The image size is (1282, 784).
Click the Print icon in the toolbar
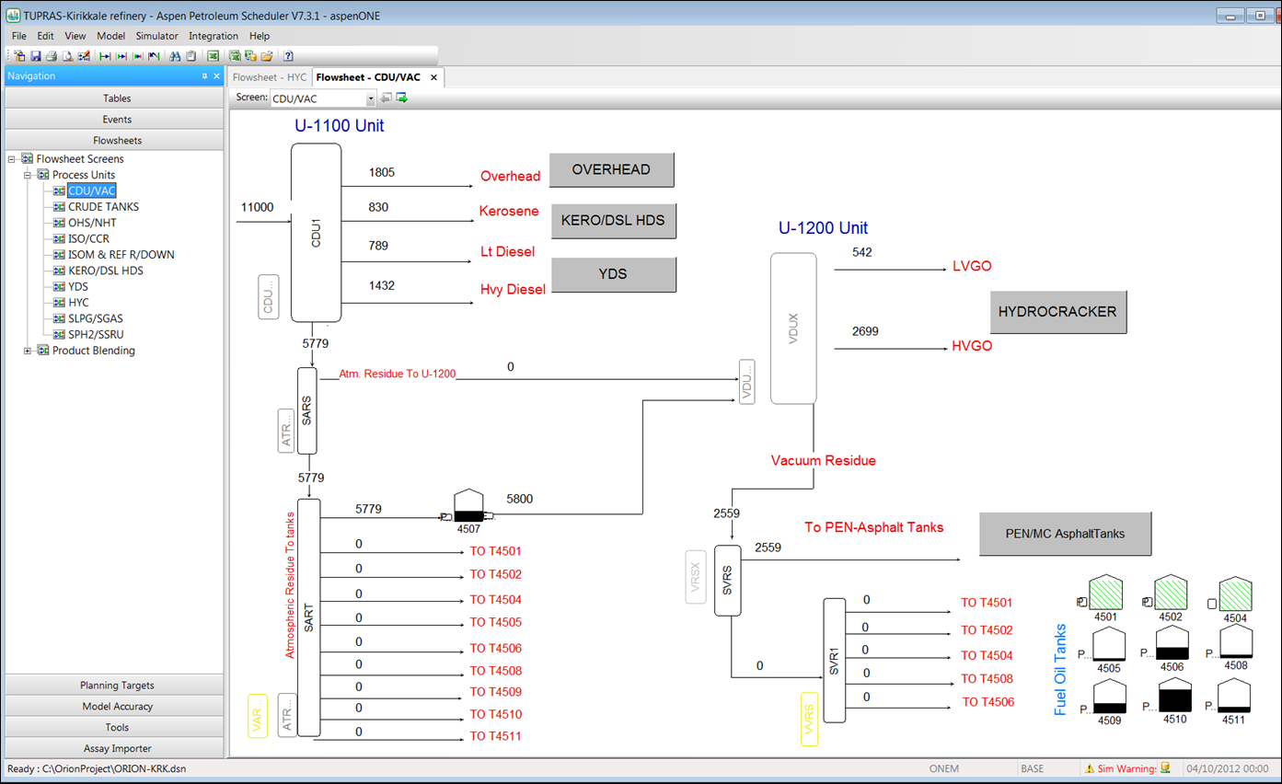click(52, 56)
